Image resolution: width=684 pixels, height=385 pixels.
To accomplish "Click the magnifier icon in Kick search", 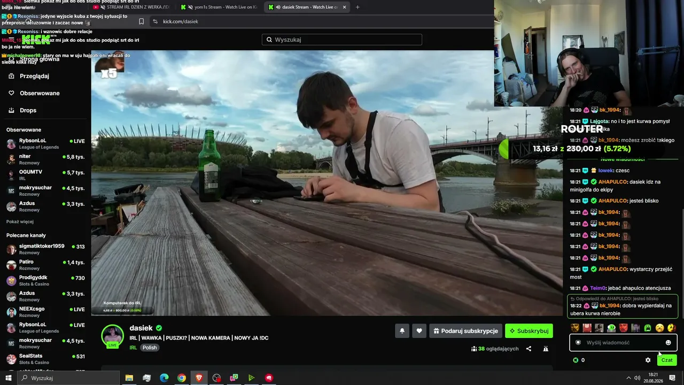I will pos(269,40).
